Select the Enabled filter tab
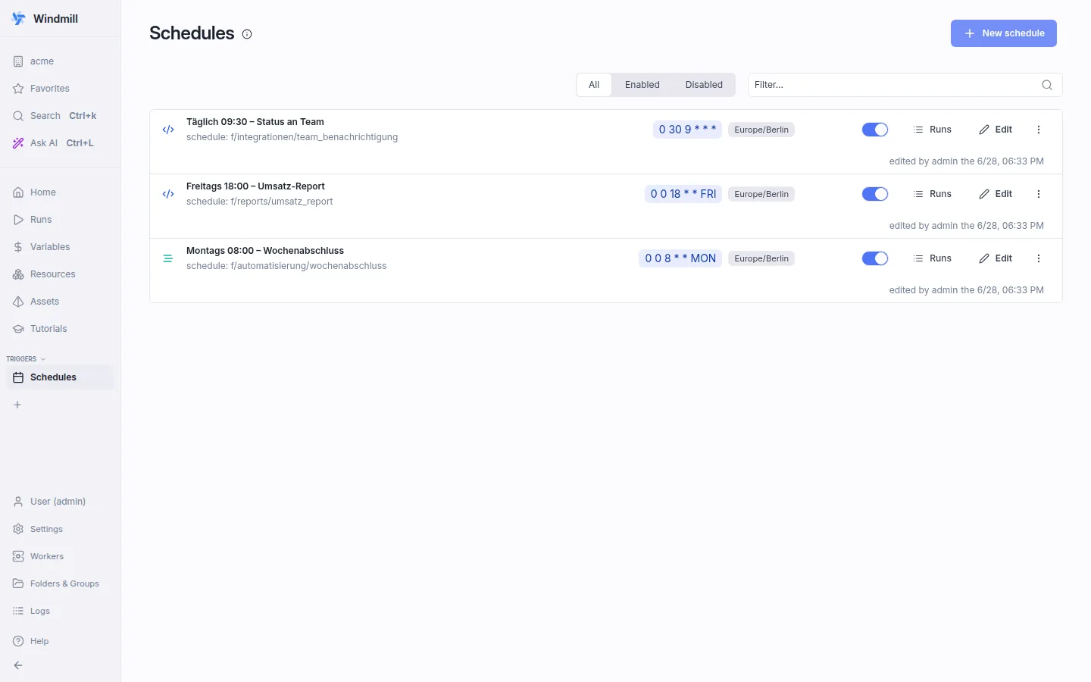This screenshot has height=682, width=1091. (642, 85)
